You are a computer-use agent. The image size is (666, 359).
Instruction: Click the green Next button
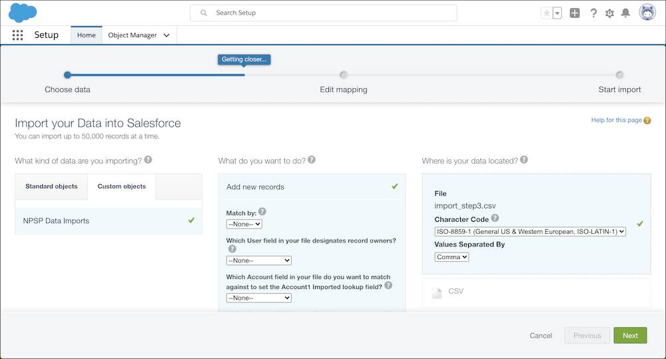[x=630, y=336]
